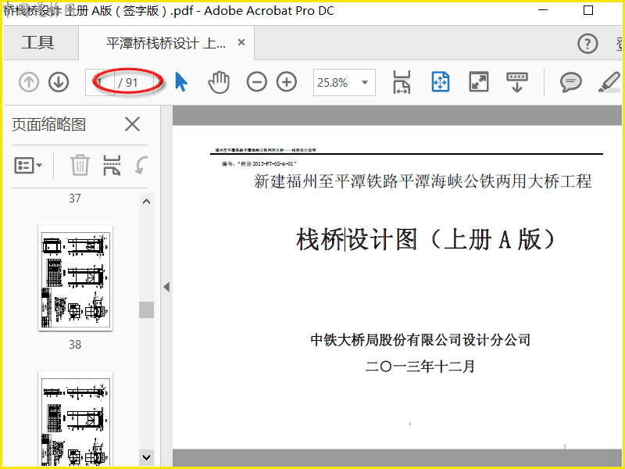Click the heading 新建福州至平潭铁路平潭海峡公铁两用大桥工程
The image size is (625, 469).
point(423,181)
